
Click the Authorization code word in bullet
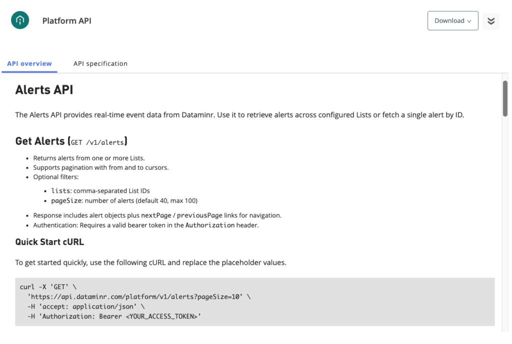click(x=210, y=225)
